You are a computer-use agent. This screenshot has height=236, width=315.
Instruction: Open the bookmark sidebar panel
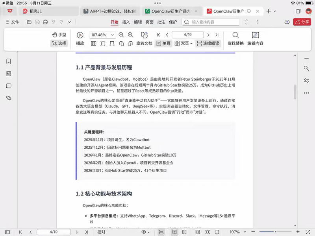tap(8, 61)
